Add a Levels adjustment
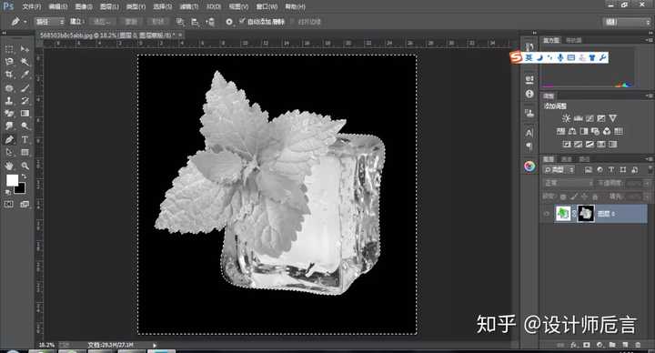The image size is (655, 353). click(x=579, y=118)
